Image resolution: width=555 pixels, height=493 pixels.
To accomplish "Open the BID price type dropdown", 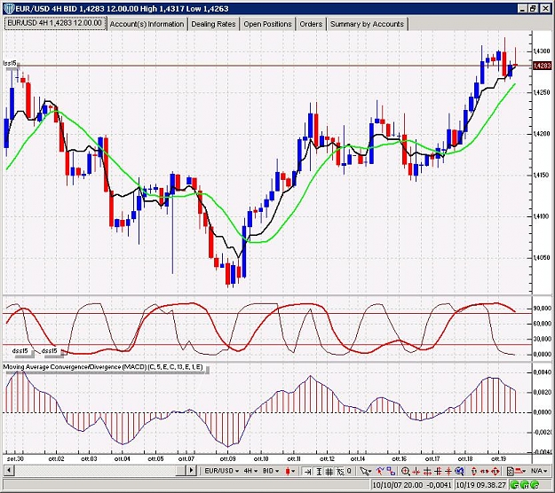I will [x=271, y=471].
